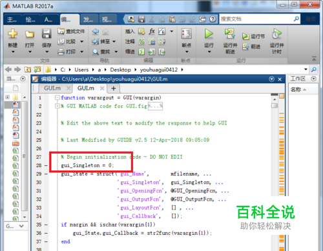Click Run and Time icon
The width and height of the screenshot is (323, 251).
pos(276,34)
